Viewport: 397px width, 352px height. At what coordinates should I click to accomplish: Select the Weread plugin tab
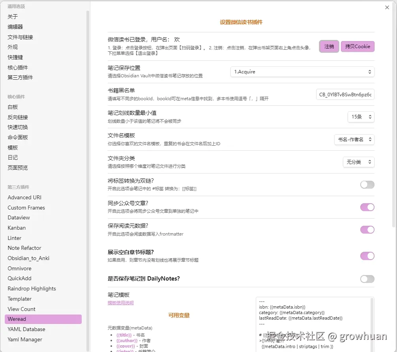point(43,319)
